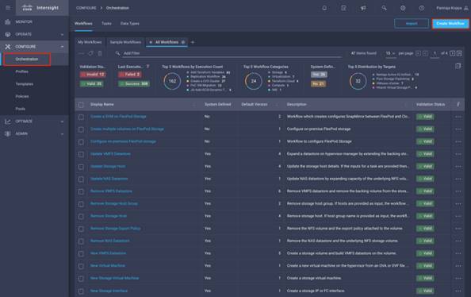Select all workflows header checkbox
This screenshot has height=297, width=471.
(81, 105)
